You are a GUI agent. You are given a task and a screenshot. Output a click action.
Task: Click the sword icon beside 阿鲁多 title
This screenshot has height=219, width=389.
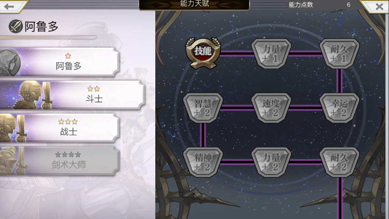pos(15,26)
